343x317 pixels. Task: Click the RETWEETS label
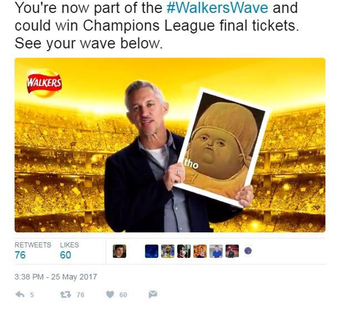click(33, 245)
